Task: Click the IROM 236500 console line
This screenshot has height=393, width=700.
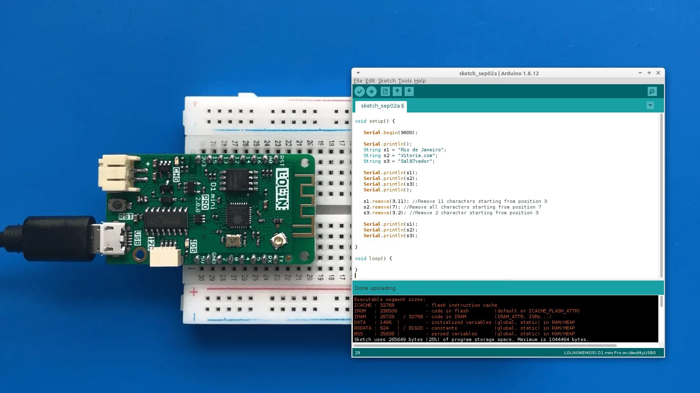Action: pos(467,311)
